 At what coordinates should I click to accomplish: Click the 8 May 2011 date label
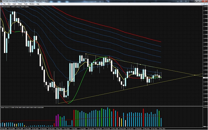[162, 129]
